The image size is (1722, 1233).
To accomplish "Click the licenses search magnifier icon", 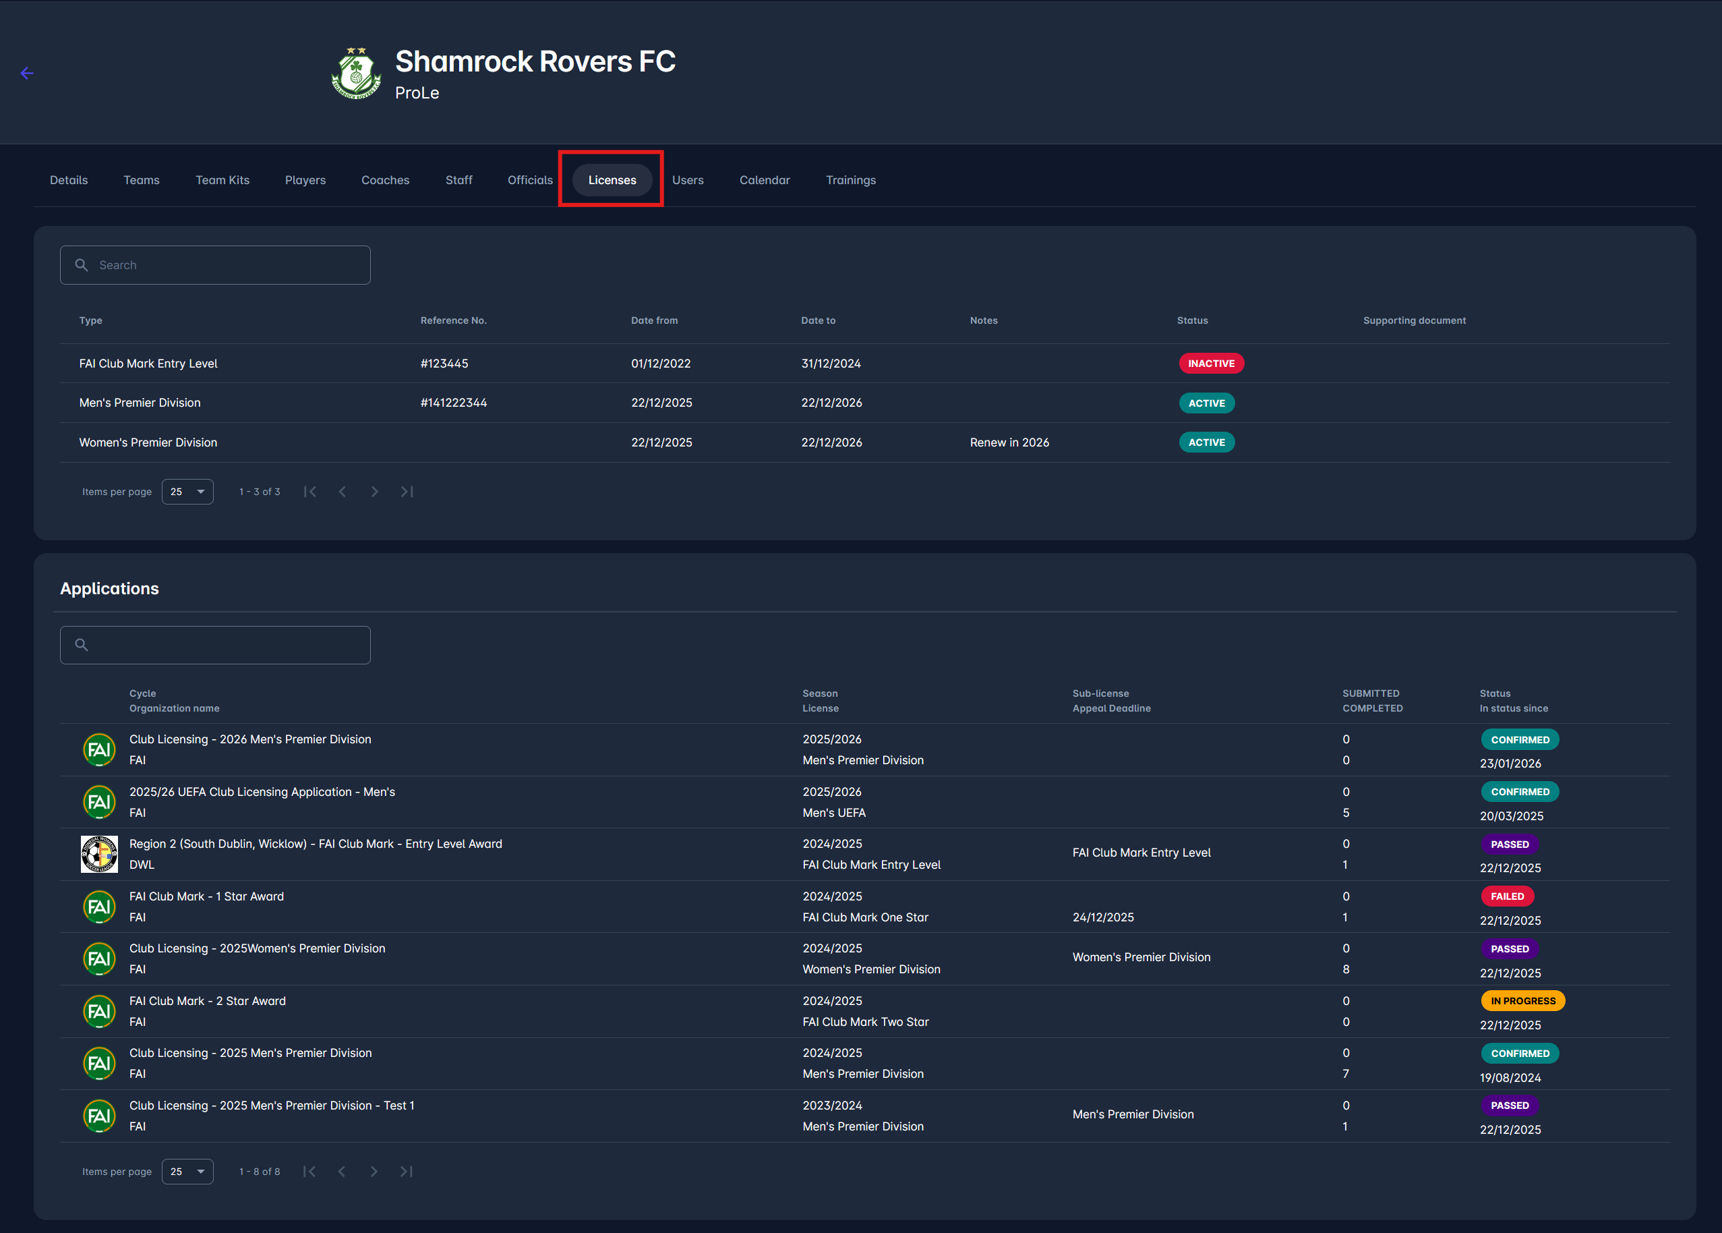I will click(x=81, y=265).
